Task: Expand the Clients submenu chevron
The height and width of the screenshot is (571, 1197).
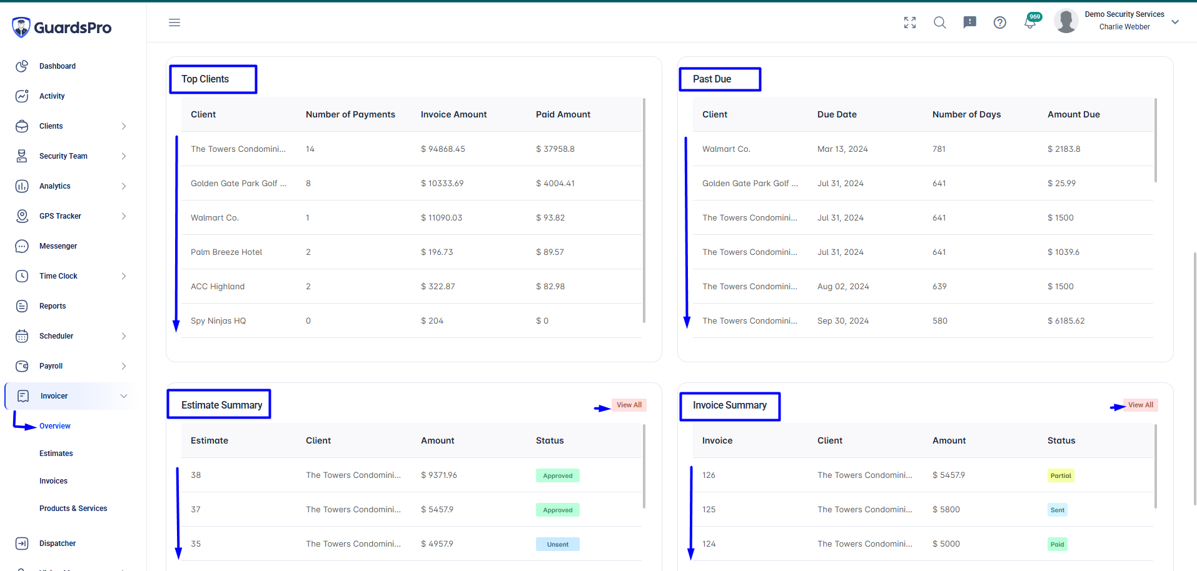Action: click(124, 126)
